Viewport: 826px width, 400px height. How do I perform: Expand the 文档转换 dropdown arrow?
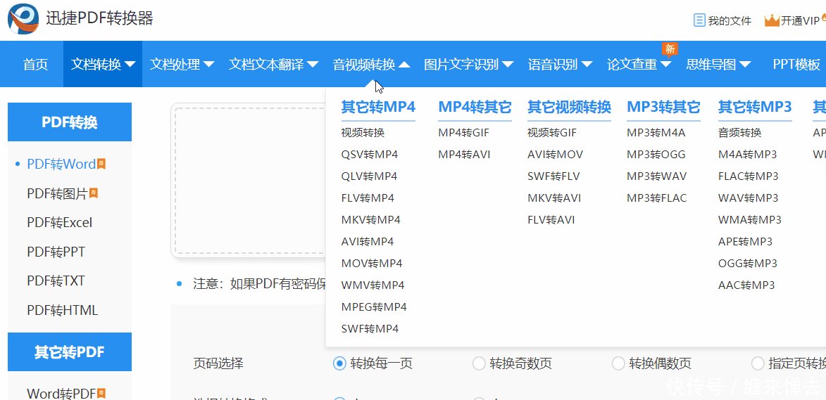click(130, 65)
